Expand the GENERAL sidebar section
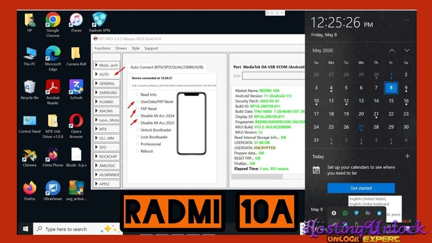432x243 pixels. tap(106, 84)
